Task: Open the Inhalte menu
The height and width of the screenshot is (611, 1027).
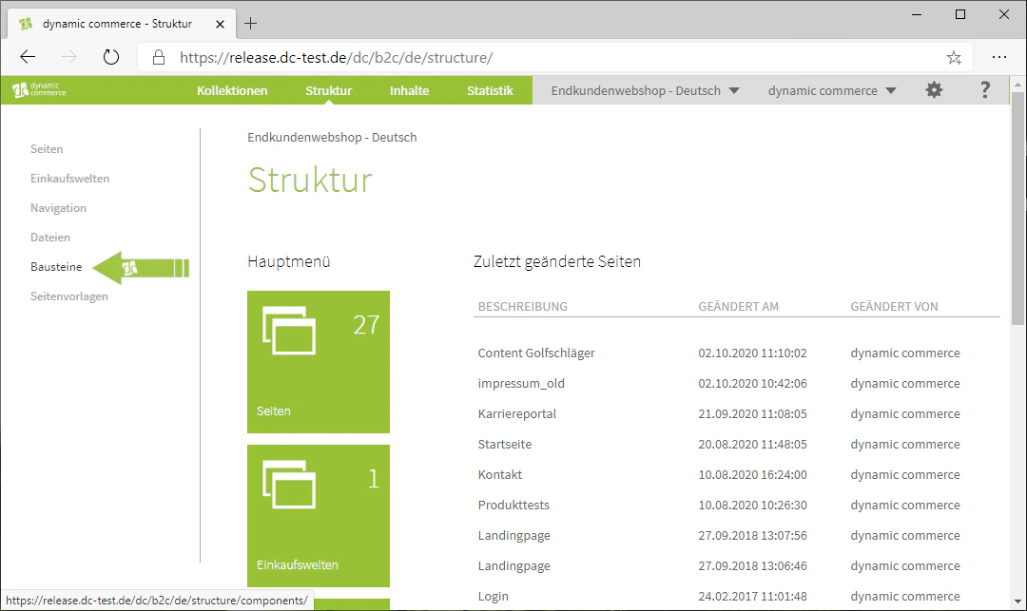Action: tap(409, 91)
